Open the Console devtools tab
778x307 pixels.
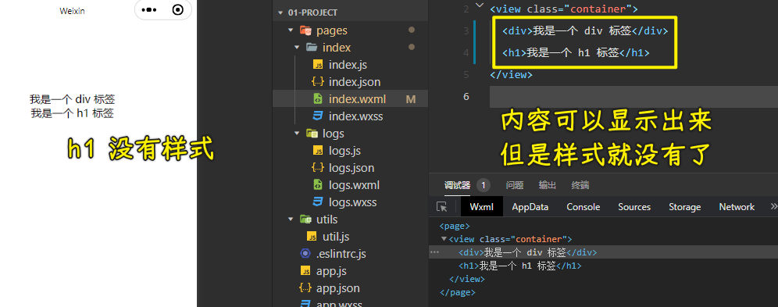tap(583, 207)
